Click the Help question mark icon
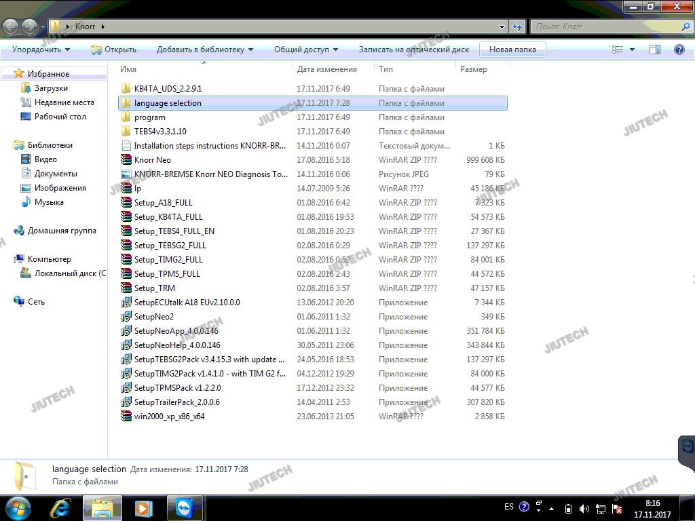Screen dimensions: 695x521 [x=678, y=50]
